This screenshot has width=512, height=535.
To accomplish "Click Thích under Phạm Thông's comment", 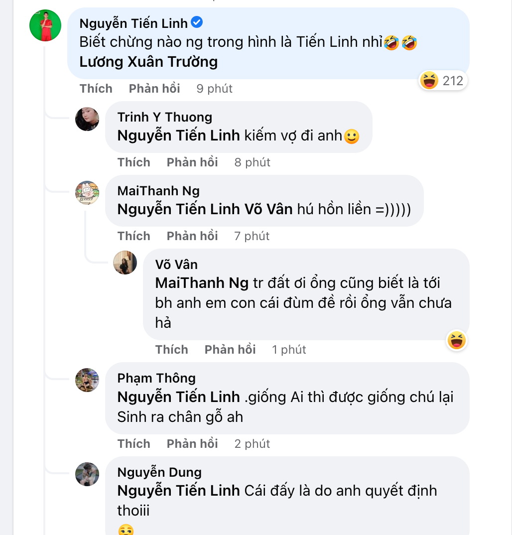I will click(133, 443).
